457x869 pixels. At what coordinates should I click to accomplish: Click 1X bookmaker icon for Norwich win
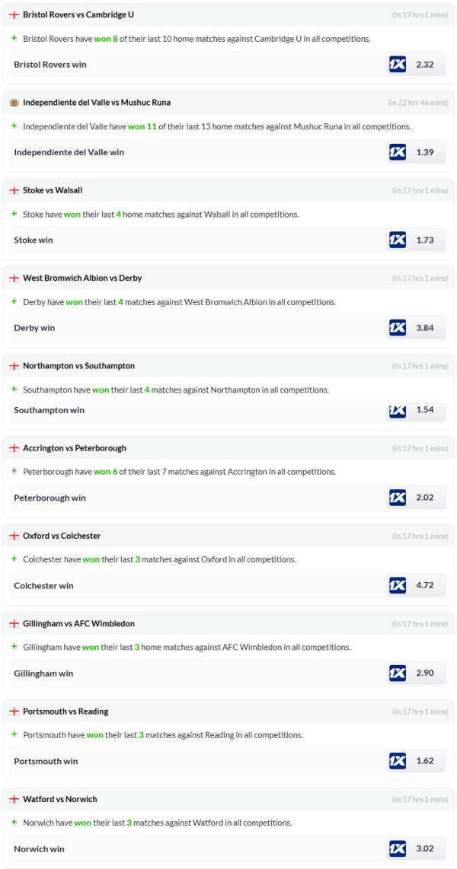coord(398,849)
